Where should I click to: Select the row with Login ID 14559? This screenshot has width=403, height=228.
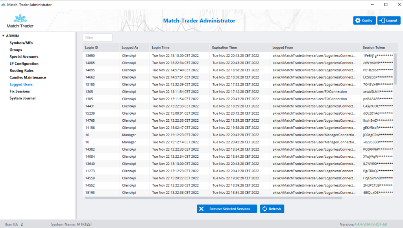[x=238, y=178]
